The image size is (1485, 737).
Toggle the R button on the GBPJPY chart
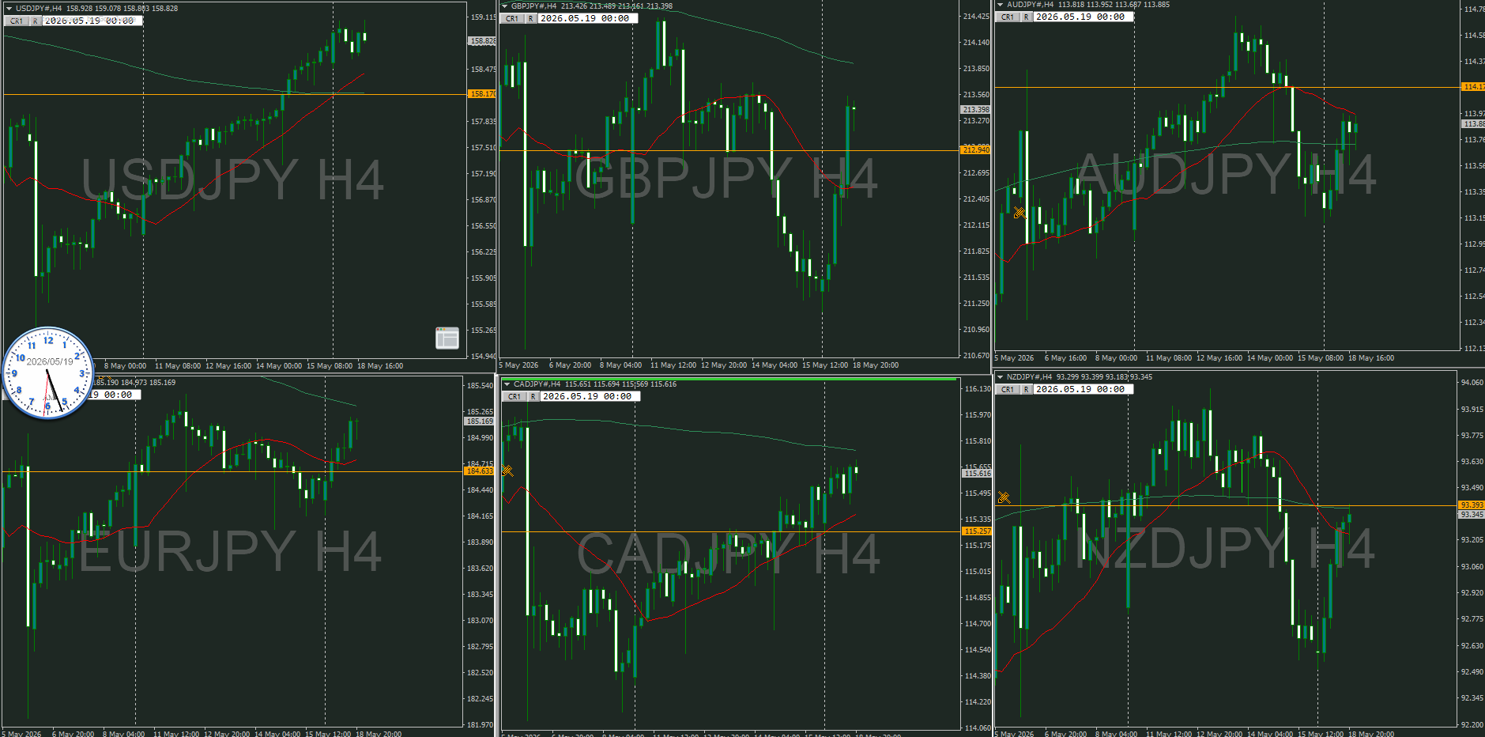531,18
